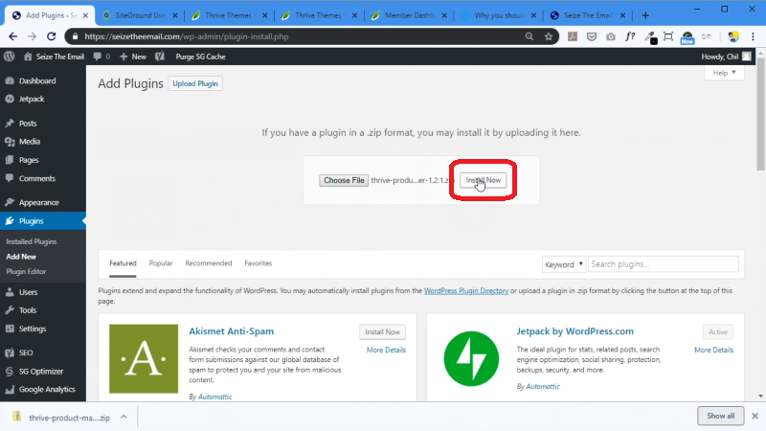Install the Akismet Anti-Spam plugin
The width and height of the screenshot is (766, 431).
(382, 332)
